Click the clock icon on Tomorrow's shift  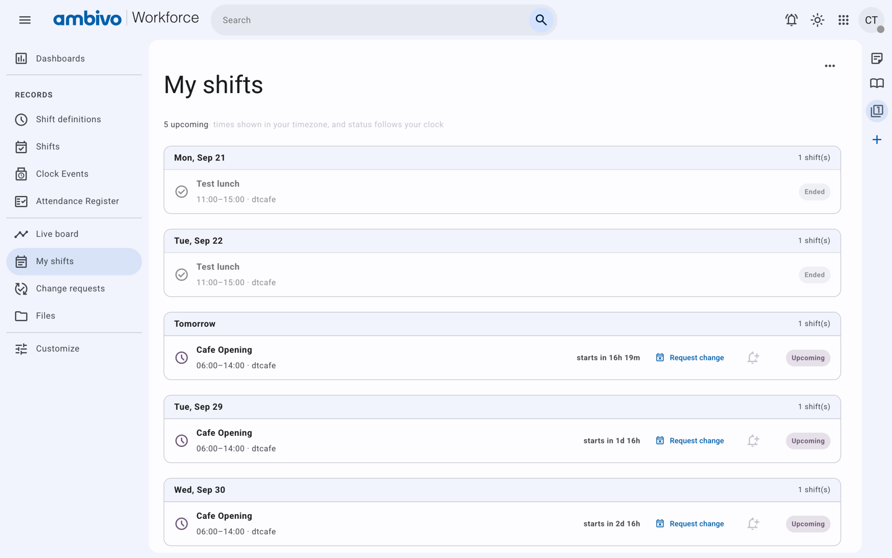181,358
